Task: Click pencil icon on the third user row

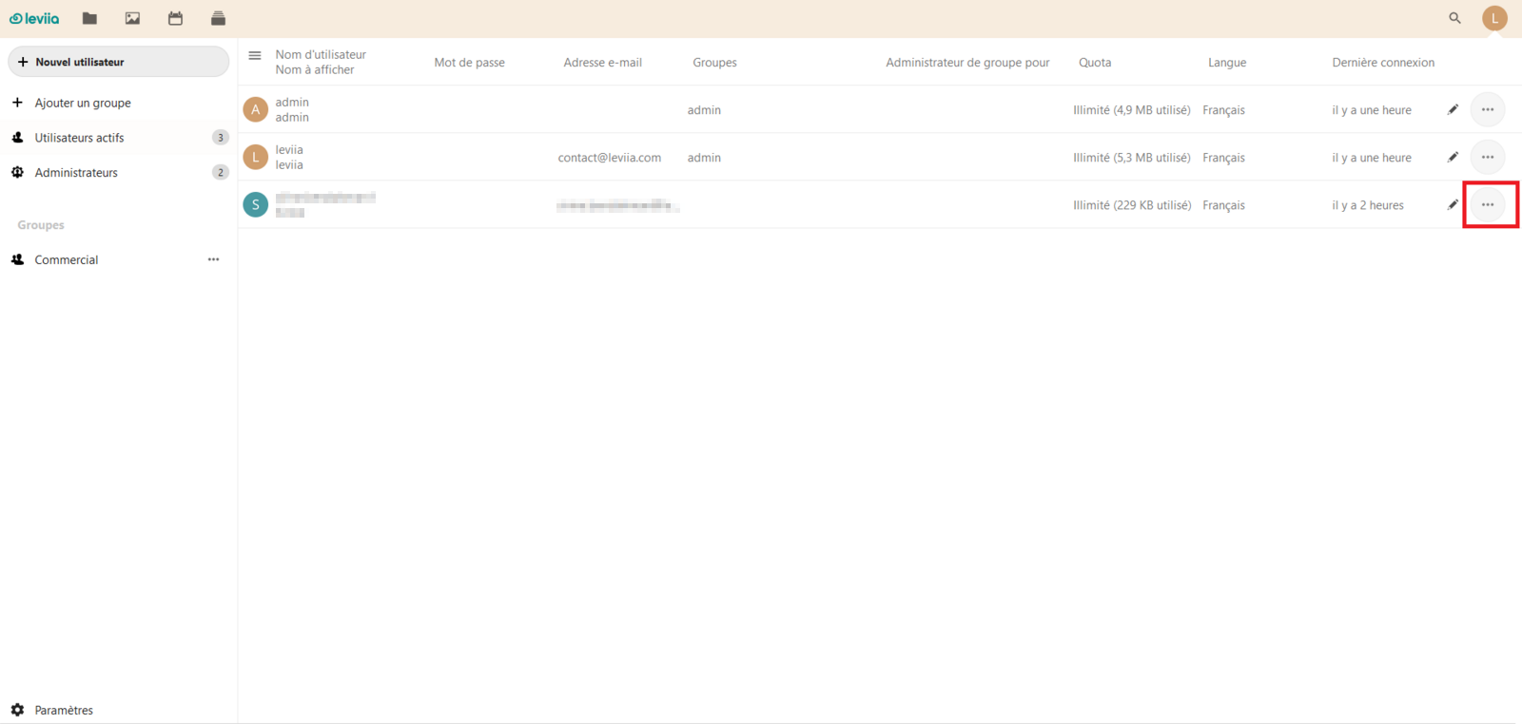Action: (1453, 205)
